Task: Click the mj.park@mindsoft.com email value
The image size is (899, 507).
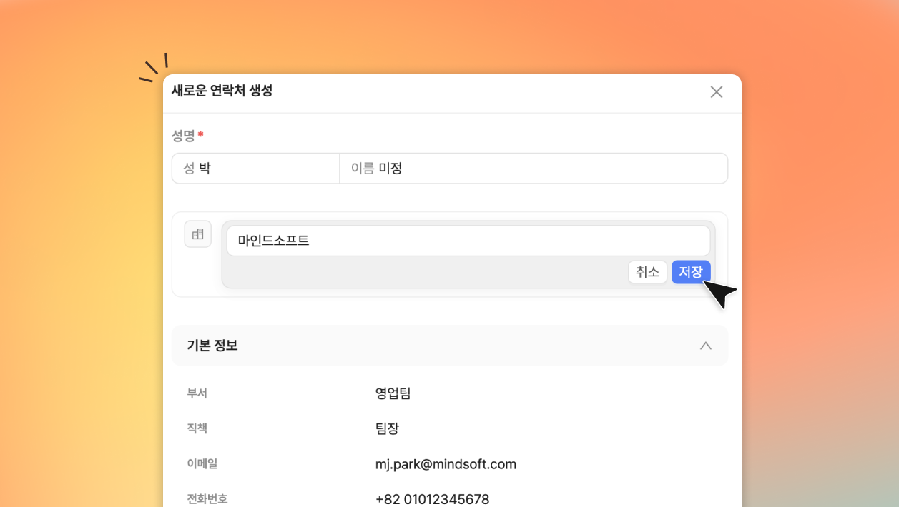Action: 446,464
